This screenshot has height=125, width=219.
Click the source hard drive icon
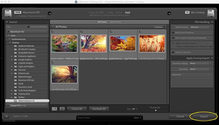[x=8, y=13]
